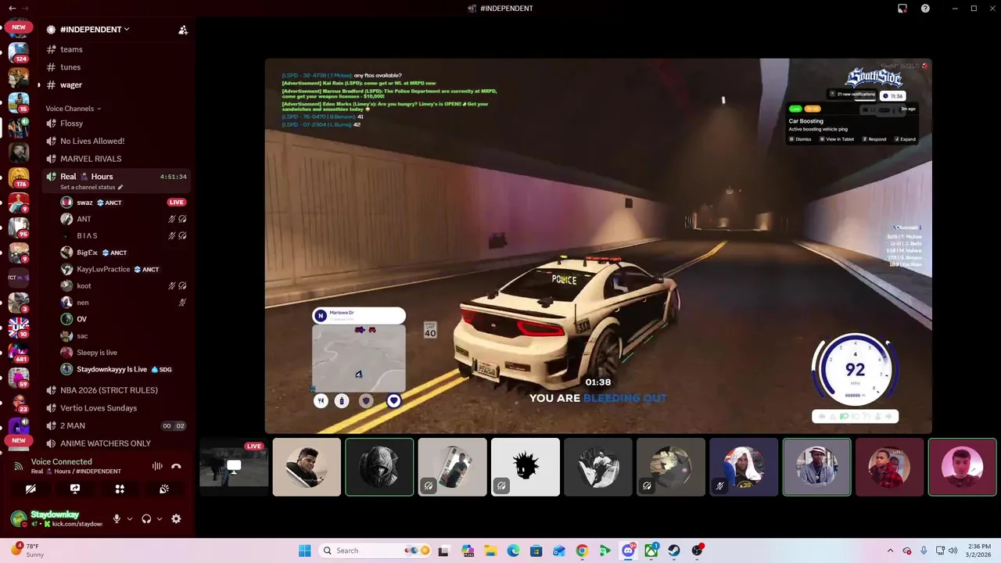Open Staydownkay user profile avatar
Viewport: 1001px width, 563px height.
19,518
